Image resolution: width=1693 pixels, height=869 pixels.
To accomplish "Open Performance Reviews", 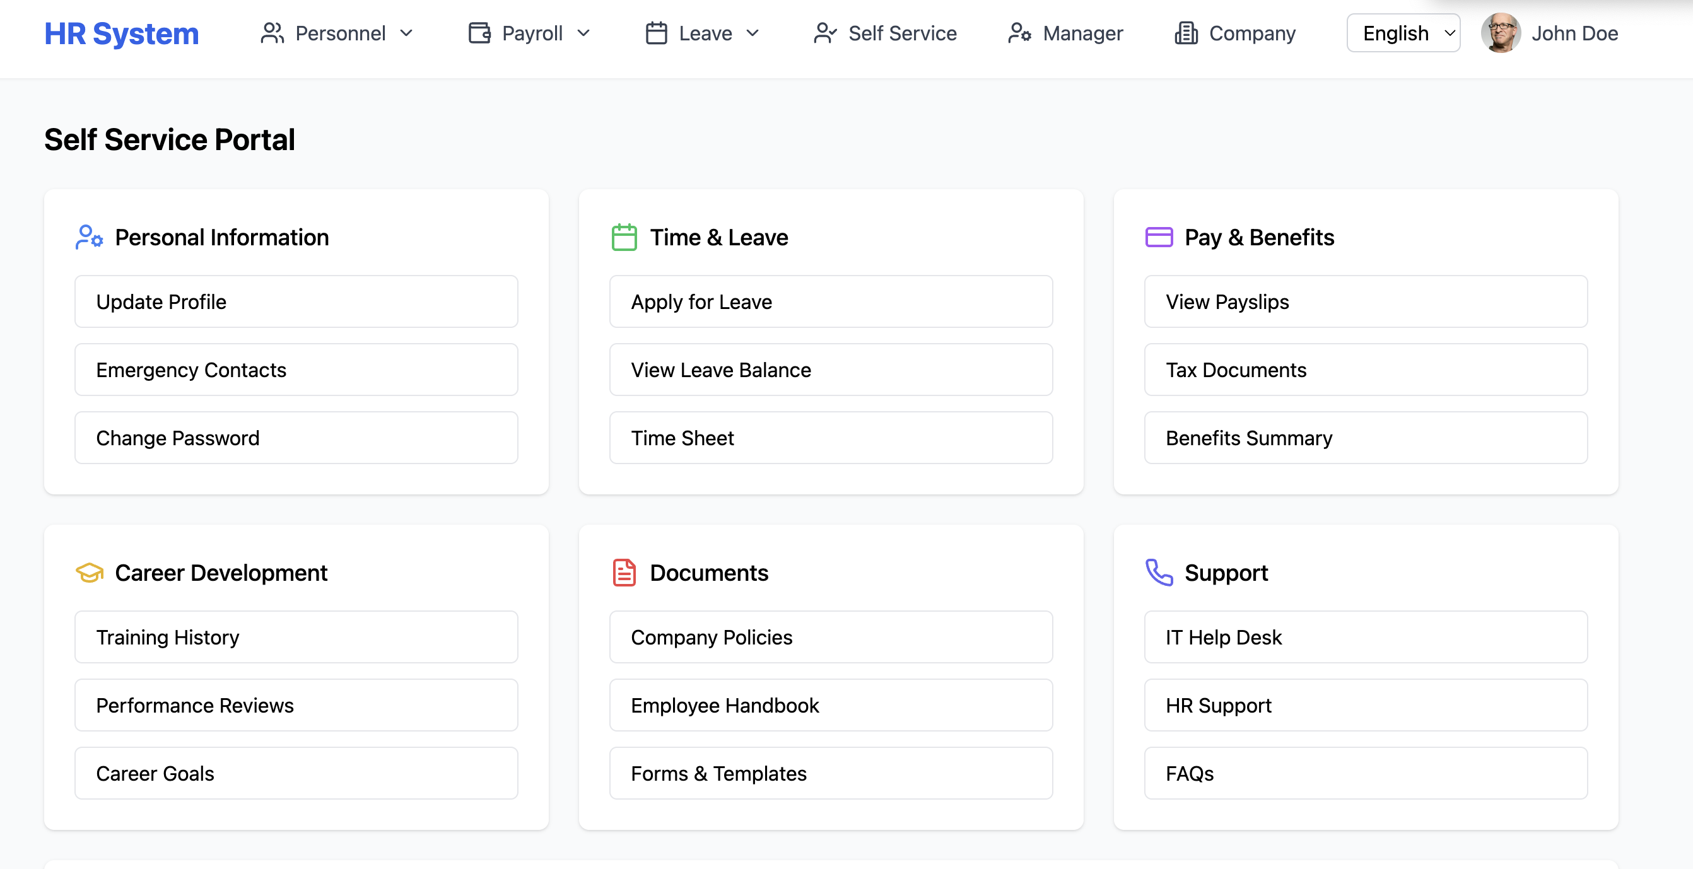I will click(x=296, y=706).
